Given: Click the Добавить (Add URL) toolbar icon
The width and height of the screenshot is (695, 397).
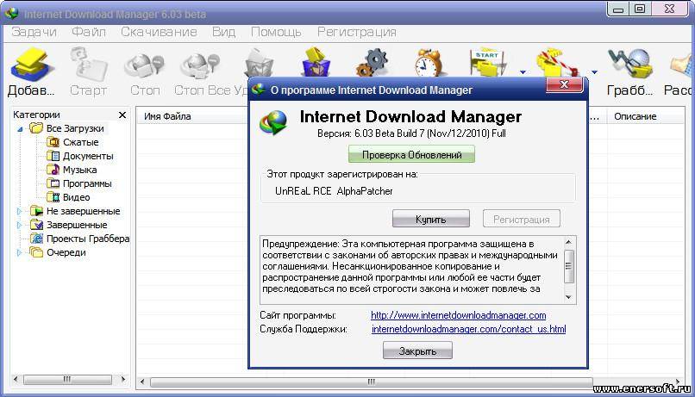Looking at the screenshot, I should pyautogui.click(x=31, y=65).
